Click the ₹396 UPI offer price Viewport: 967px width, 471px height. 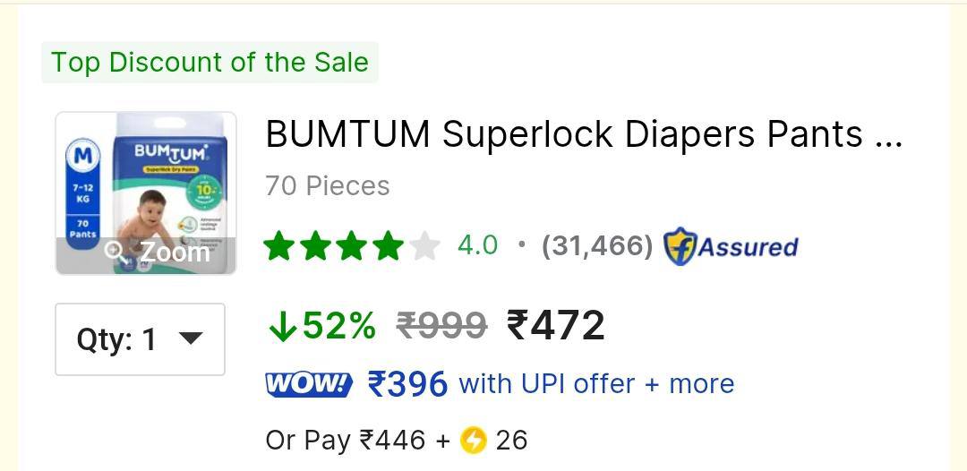[407, 385]
